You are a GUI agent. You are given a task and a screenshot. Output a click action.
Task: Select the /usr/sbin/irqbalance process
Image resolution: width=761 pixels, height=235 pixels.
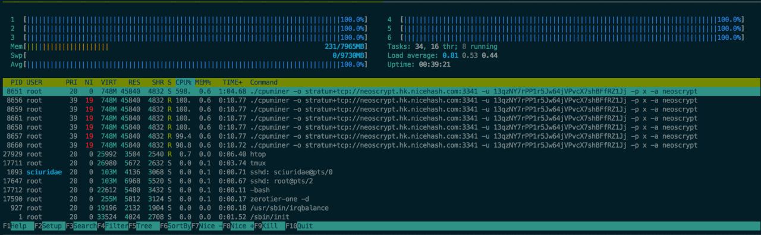(x=380, y=208)
